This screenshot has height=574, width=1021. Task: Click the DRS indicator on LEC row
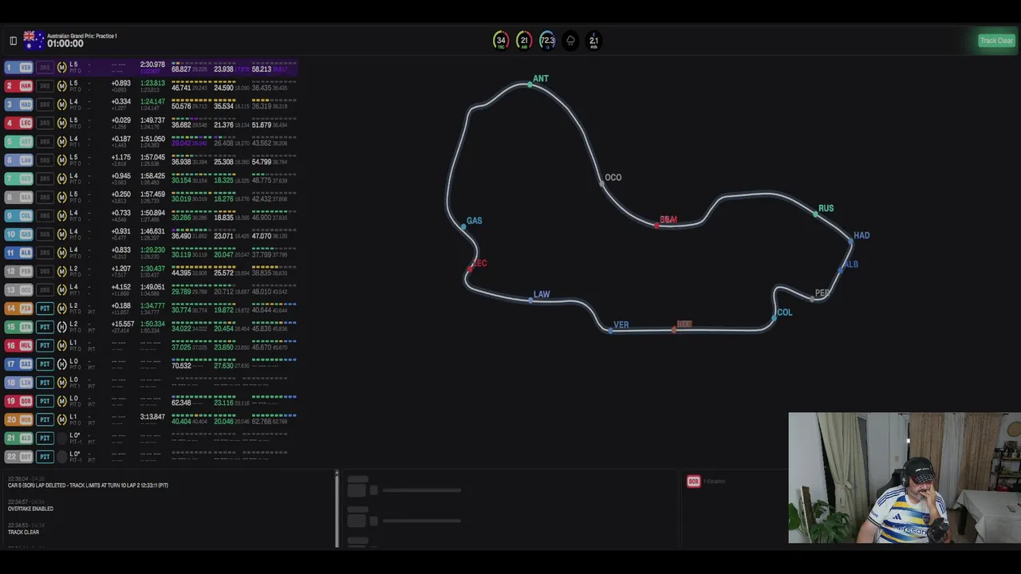pyautogui.click(x=45, y=123)
